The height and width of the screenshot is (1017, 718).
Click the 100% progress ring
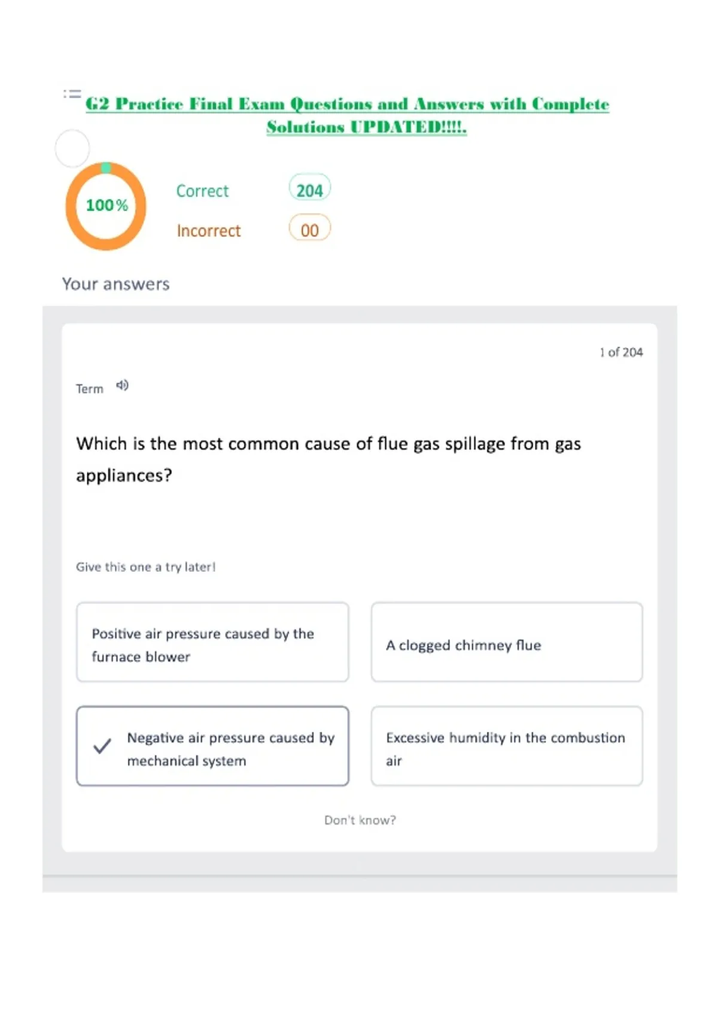106,206
